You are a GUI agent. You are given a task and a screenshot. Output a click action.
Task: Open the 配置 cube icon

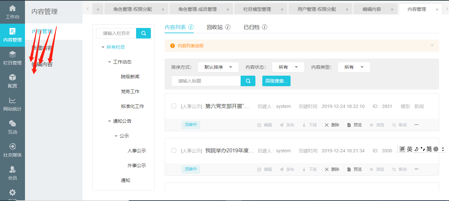[12, 77]
